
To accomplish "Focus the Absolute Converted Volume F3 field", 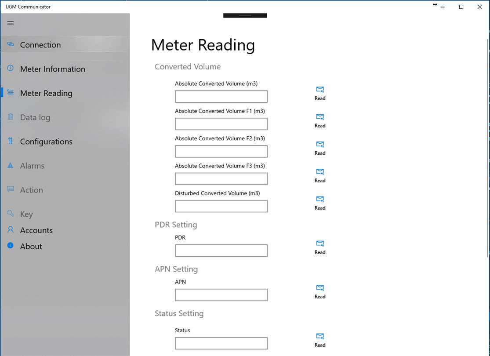I will [221, 179].
